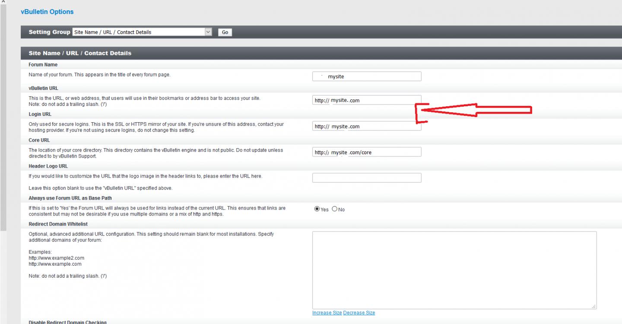The width and height of the screenshot is (622, 324).
Task: Click the Decrease Size link
Action: (x=359, y=313)
